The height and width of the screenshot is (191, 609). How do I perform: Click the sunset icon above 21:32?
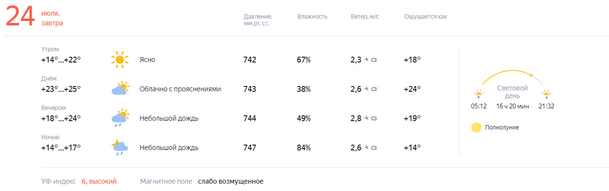(x=546, y=94)
